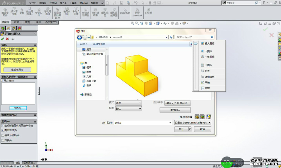Viewport: 281px width, 168px height.
Task: Click the arrow beside the 打开 button
Action: (190, 129)
